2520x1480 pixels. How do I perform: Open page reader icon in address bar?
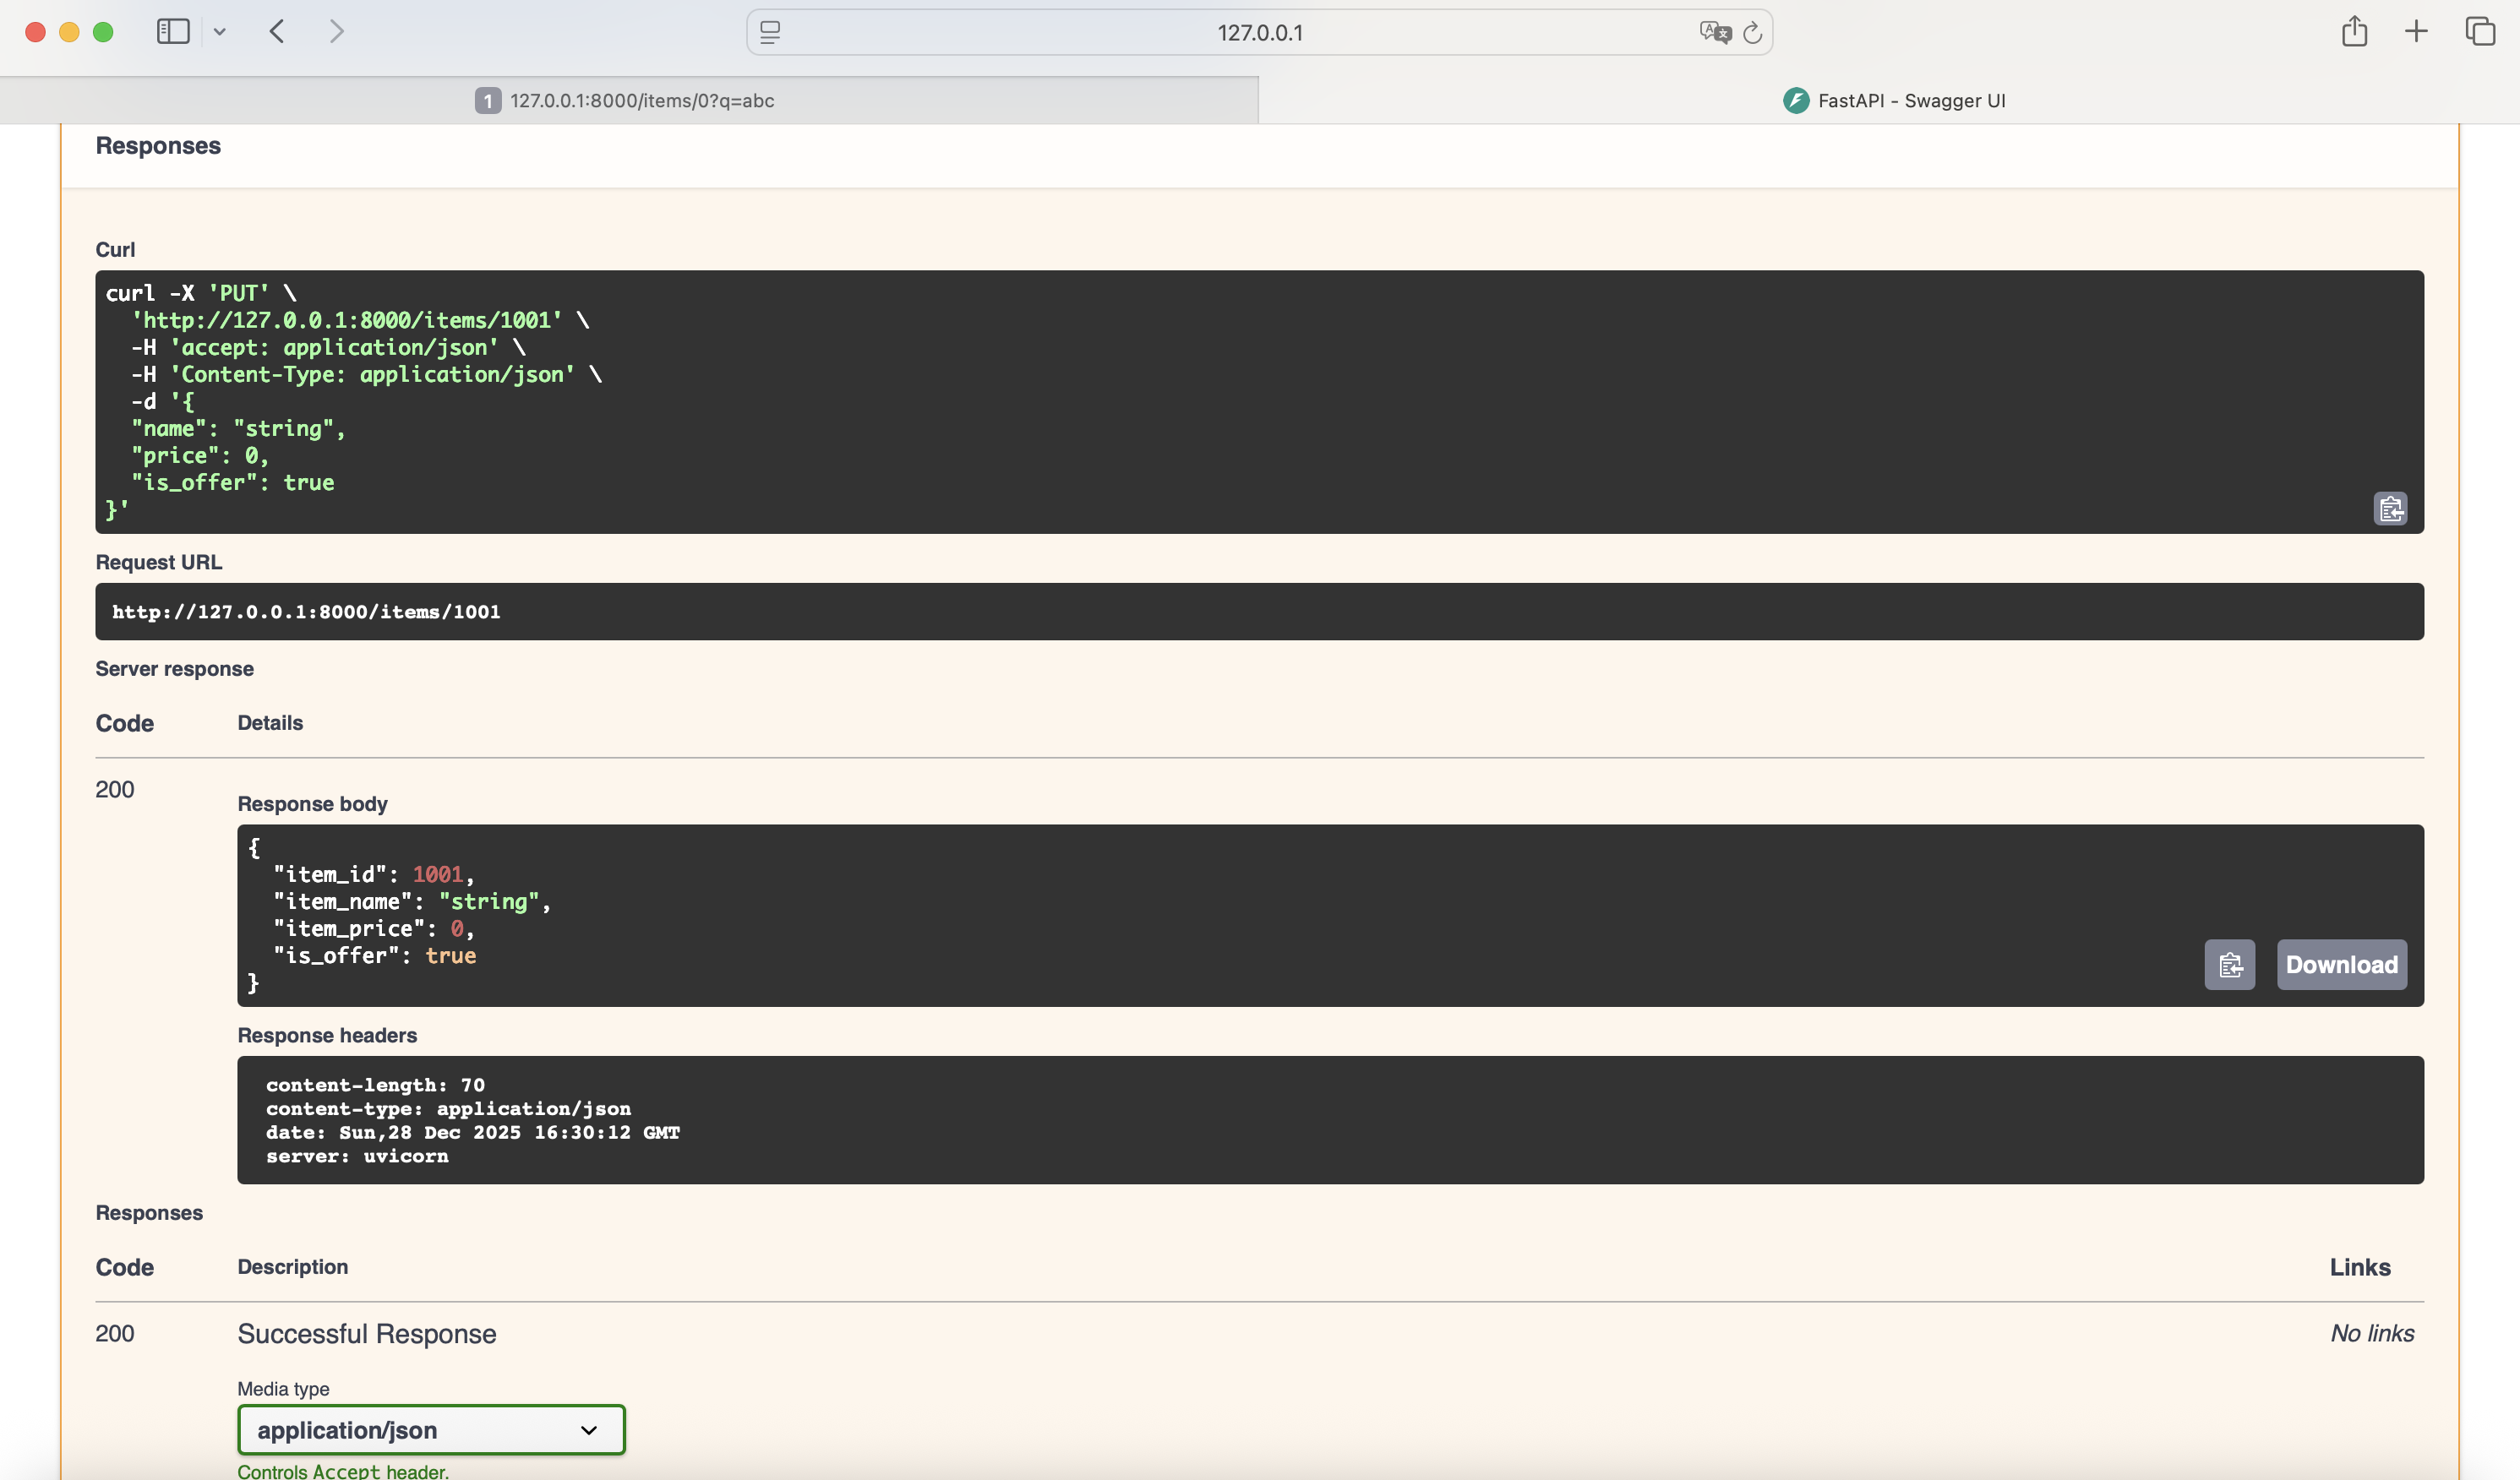pyautogui.click(x=770, y=33)
